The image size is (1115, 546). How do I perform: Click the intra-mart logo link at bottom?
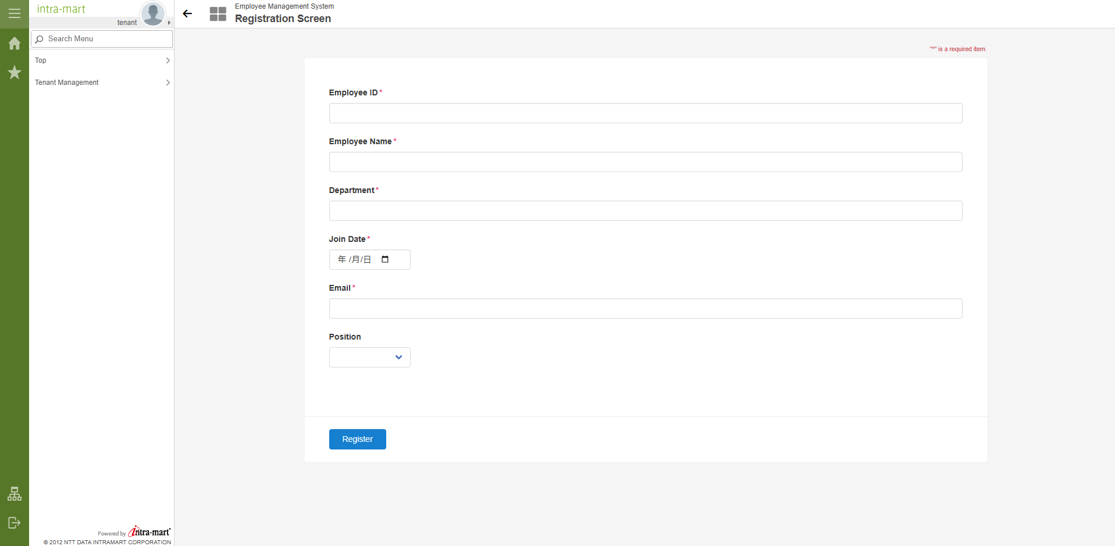(149, 531)
